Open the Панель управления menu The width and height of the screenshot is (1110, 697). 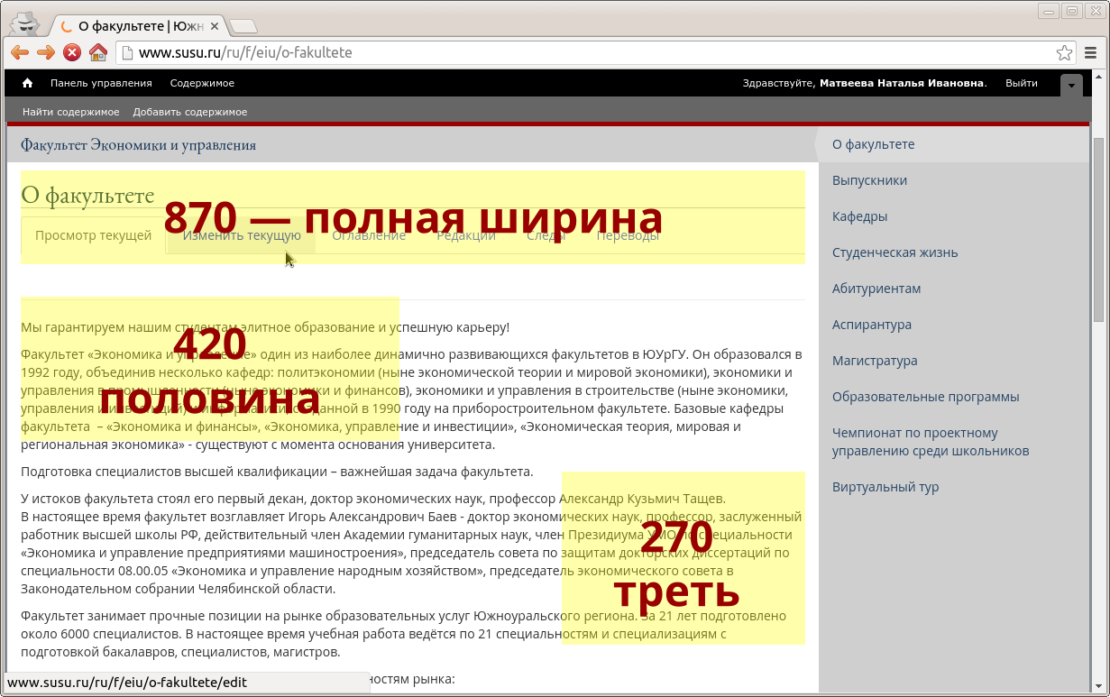click(101, 83)
